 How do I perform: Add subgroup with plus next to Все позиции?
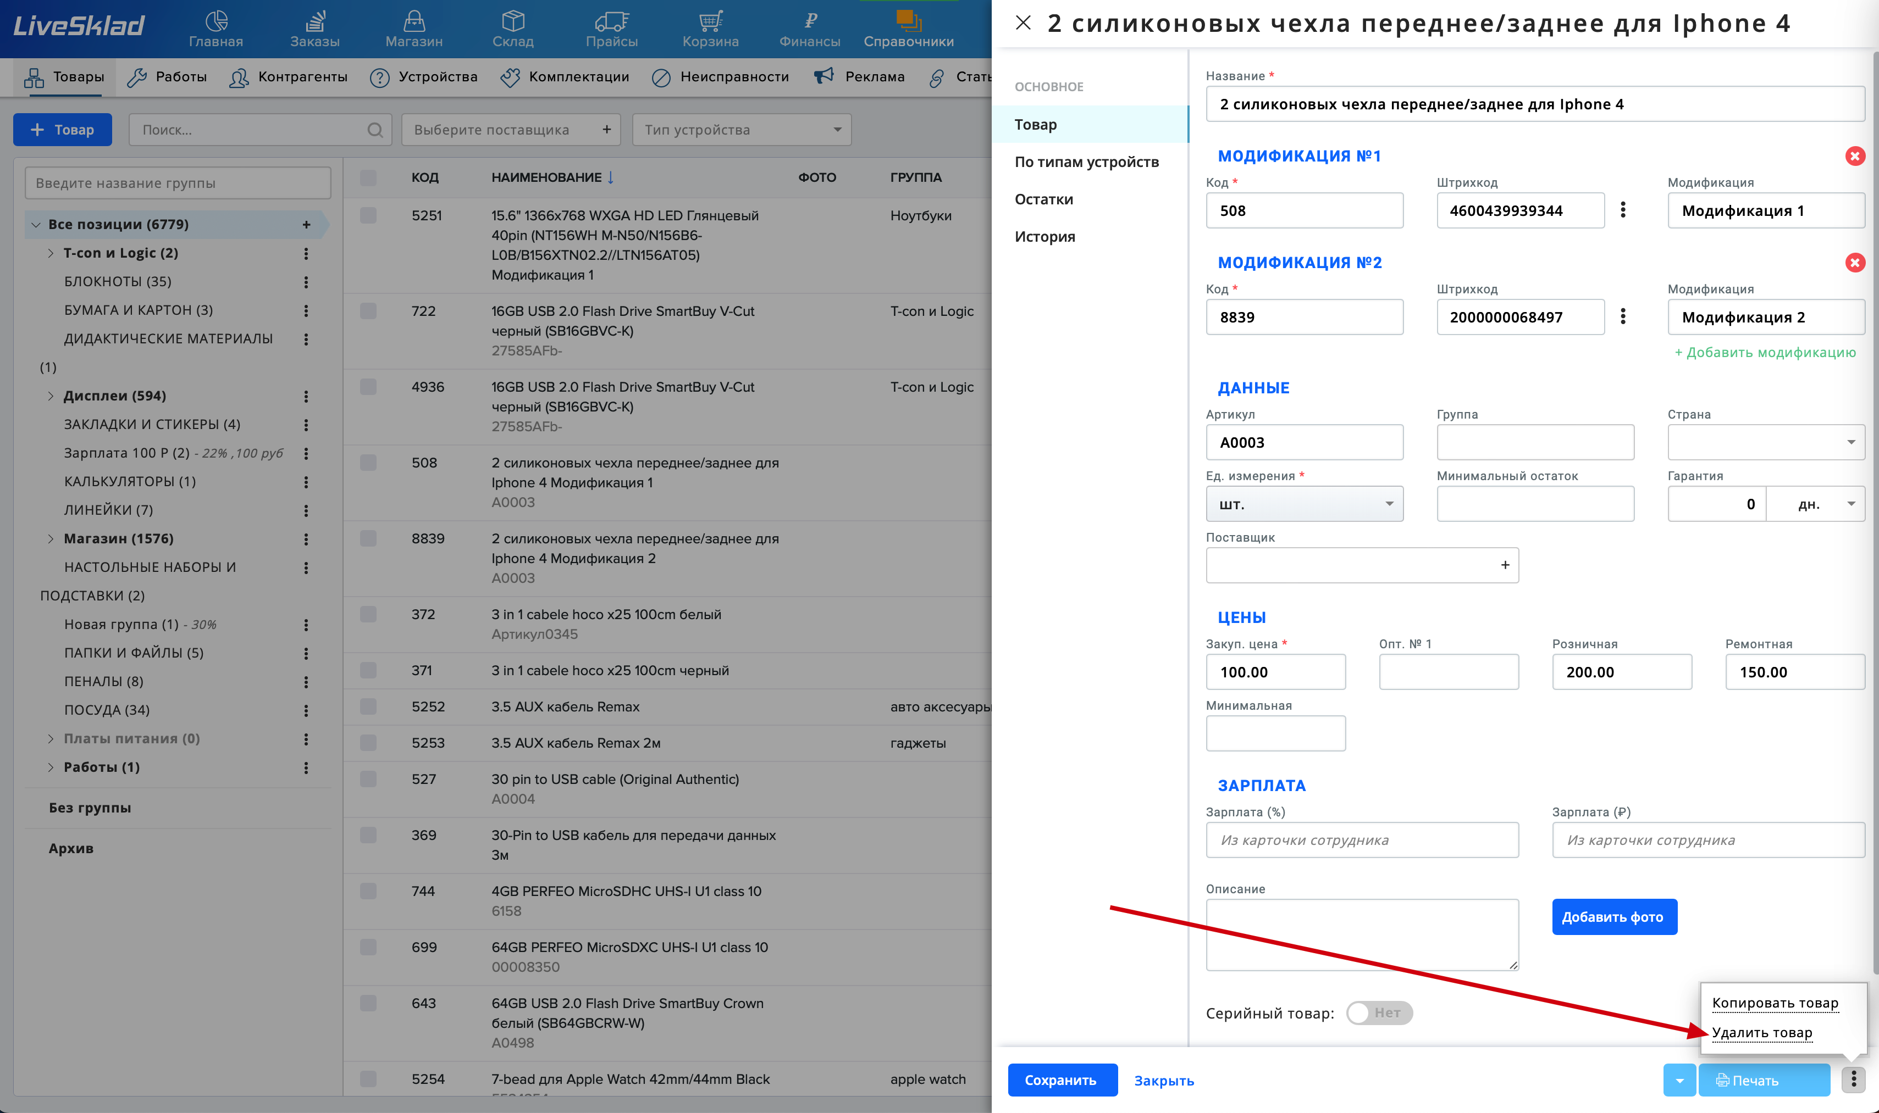(306, 224)
